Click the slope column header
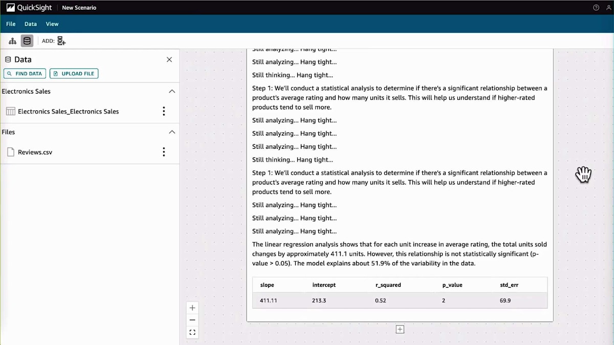 click(267, 285)
